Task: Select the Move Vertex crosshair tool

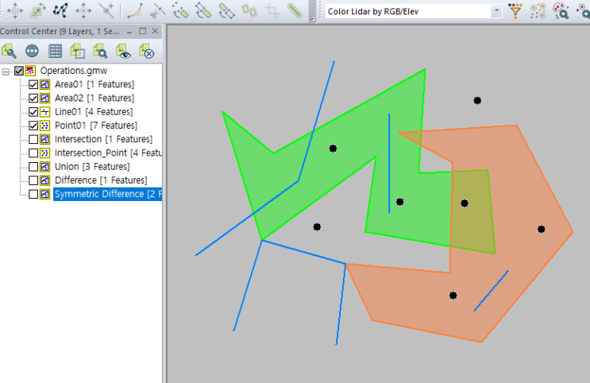Action: (x=83, y=10)
